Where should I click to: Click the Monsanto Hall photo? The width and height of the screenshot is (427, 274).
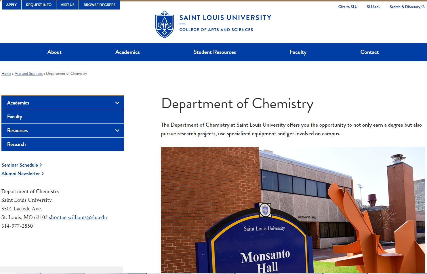(x=293, y=210)
